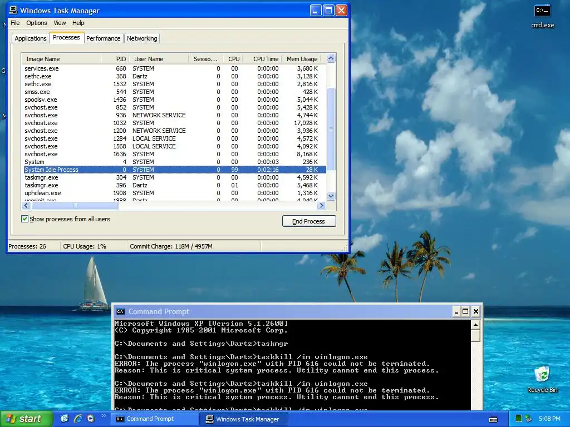Click process list scroll up arrow
This screenshot has height=427, width=570.
click(331, 58)
